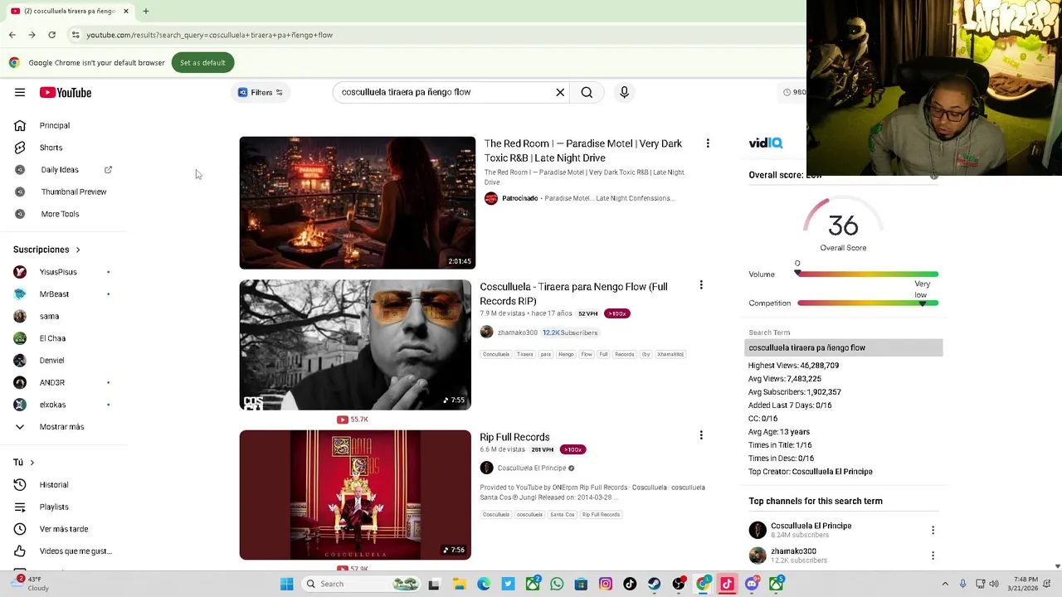This screenshot has width=1062, height=597.
Task: Open AND3R subscription channel
Action: [51, 382]
